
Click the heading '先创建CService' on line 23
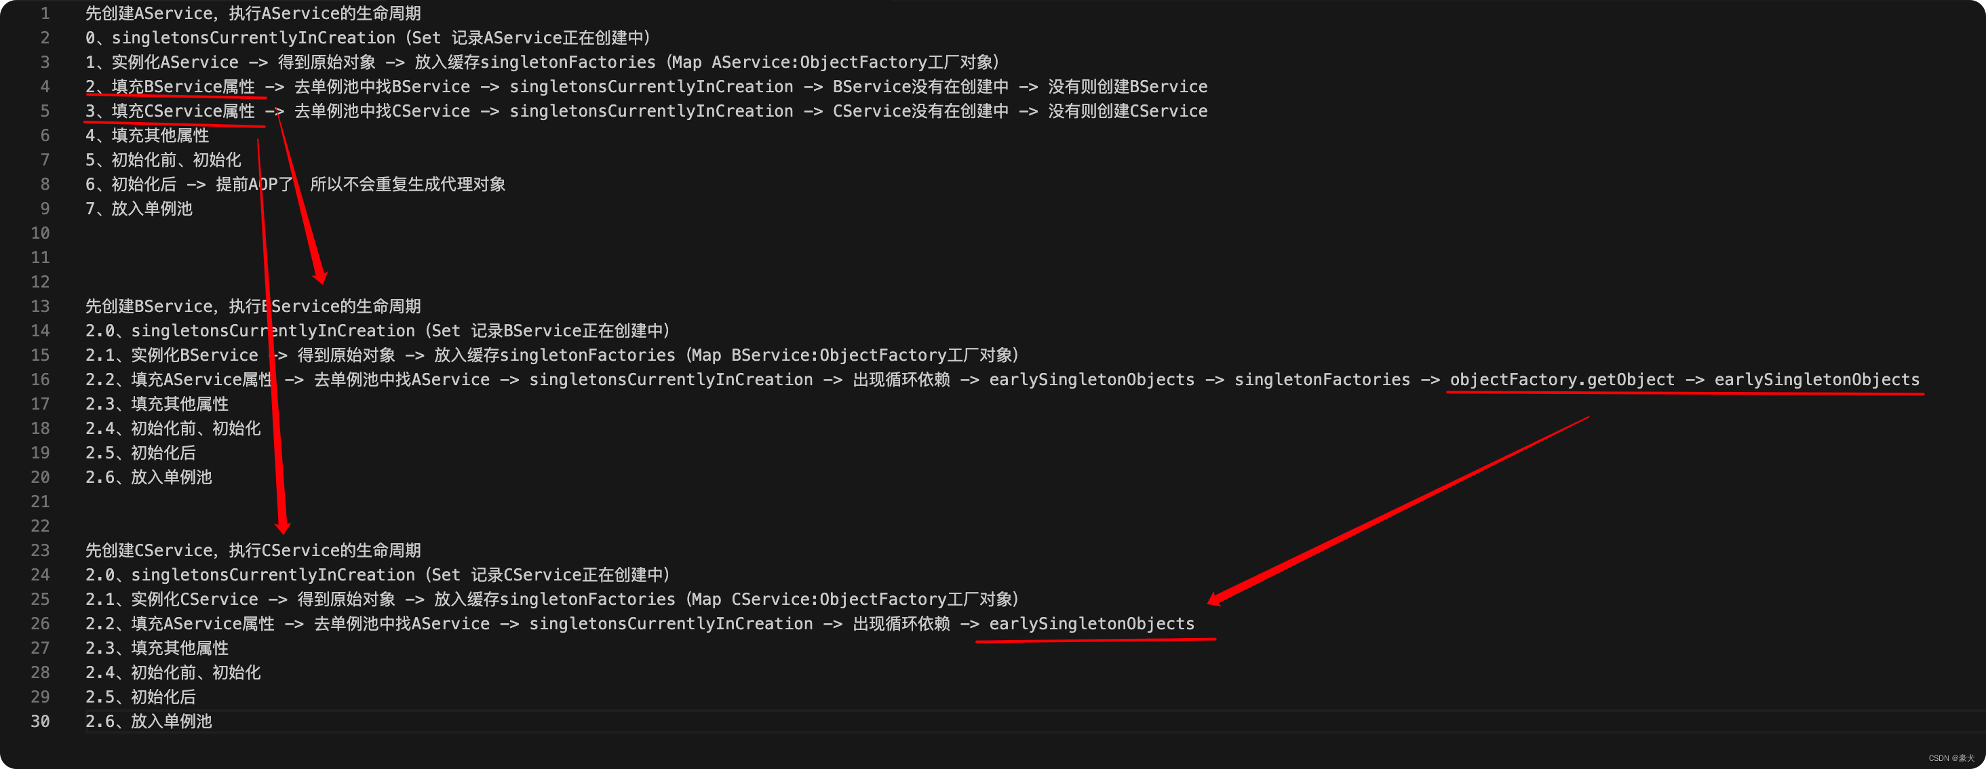click(148, 550)
